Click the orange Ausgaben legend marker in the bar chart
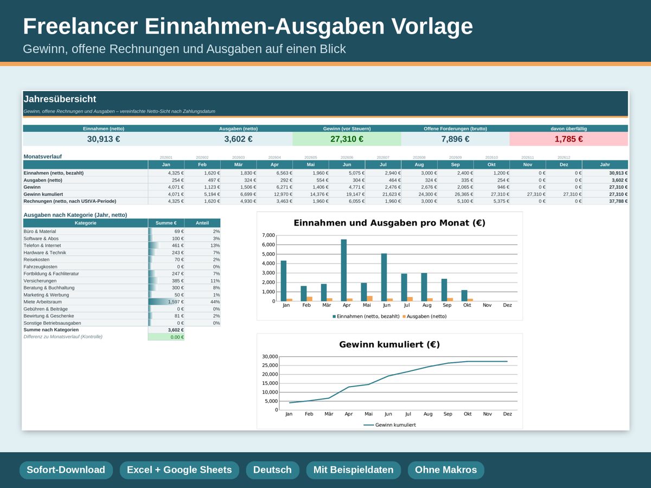Screen dimensions: 651x488 tap(404, 316)
